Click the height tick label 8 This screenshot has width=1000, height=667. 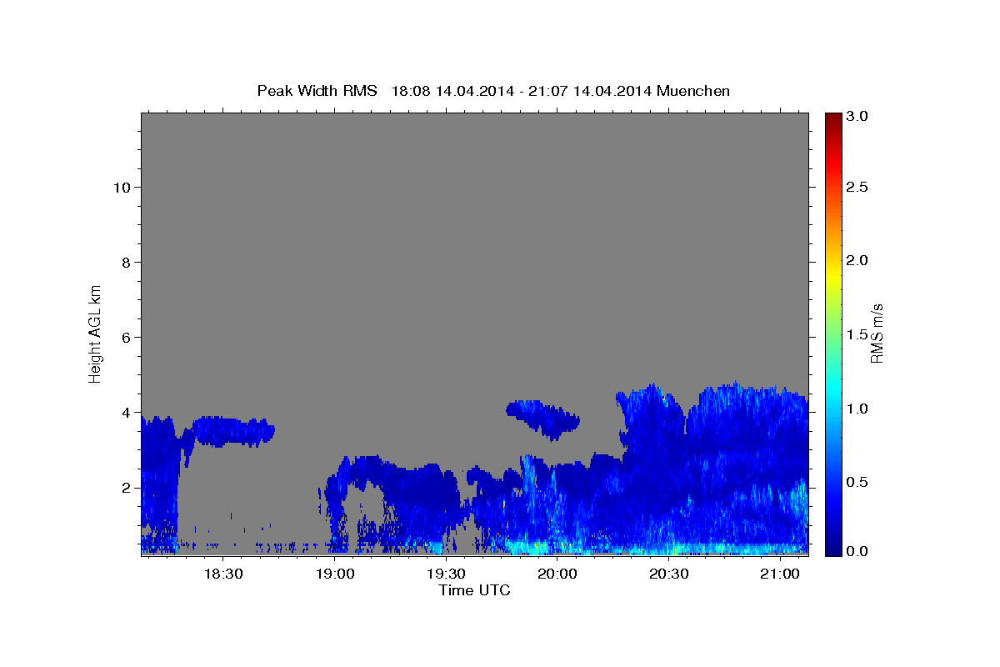click(125, 262)
